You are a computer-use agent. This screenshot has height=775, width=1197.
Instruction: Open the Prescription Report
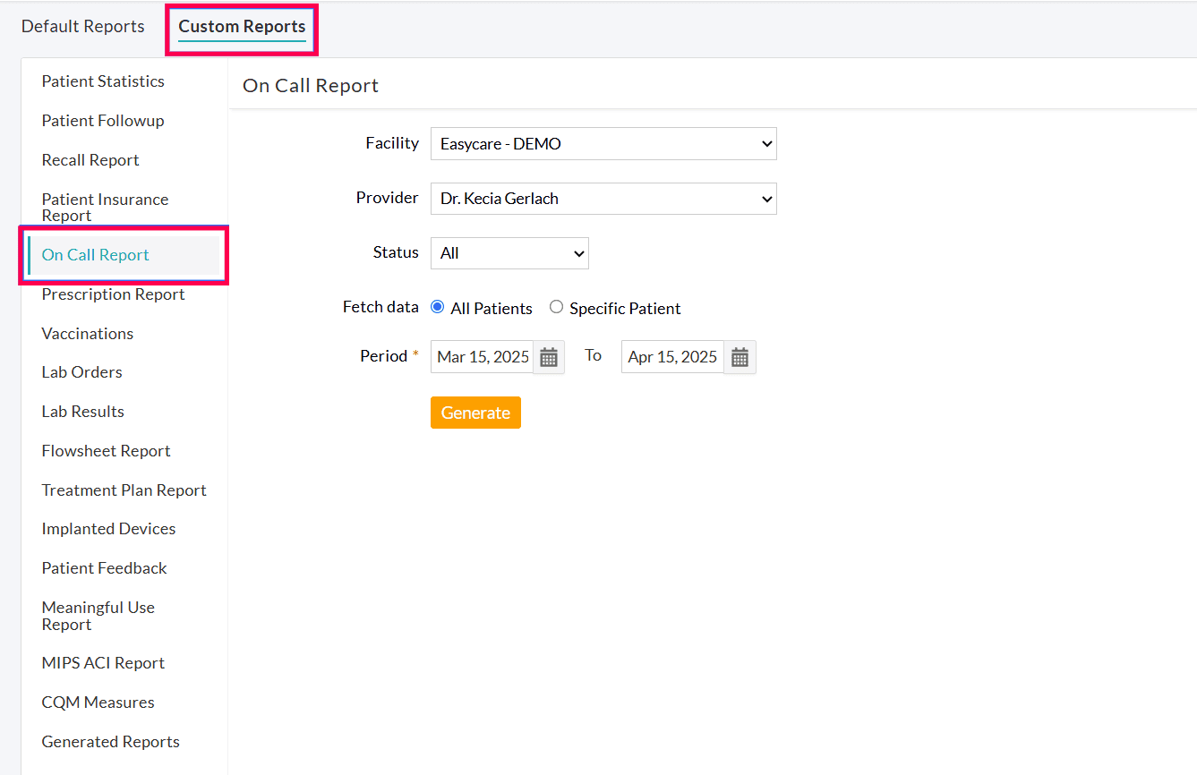click(114, 294)
